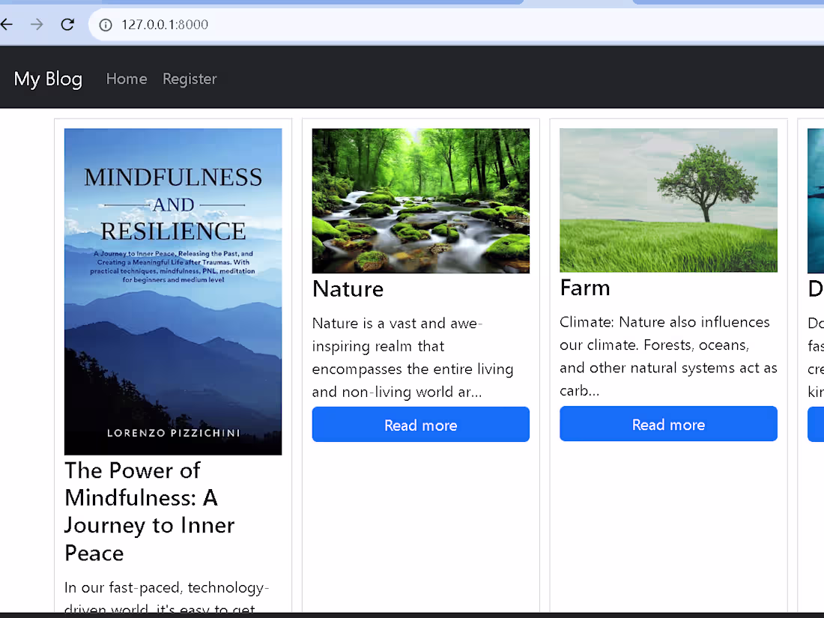Click the lone tree photo on the Farm card
The width and height of the screenshot is (824, 618).
pos(668,200)
